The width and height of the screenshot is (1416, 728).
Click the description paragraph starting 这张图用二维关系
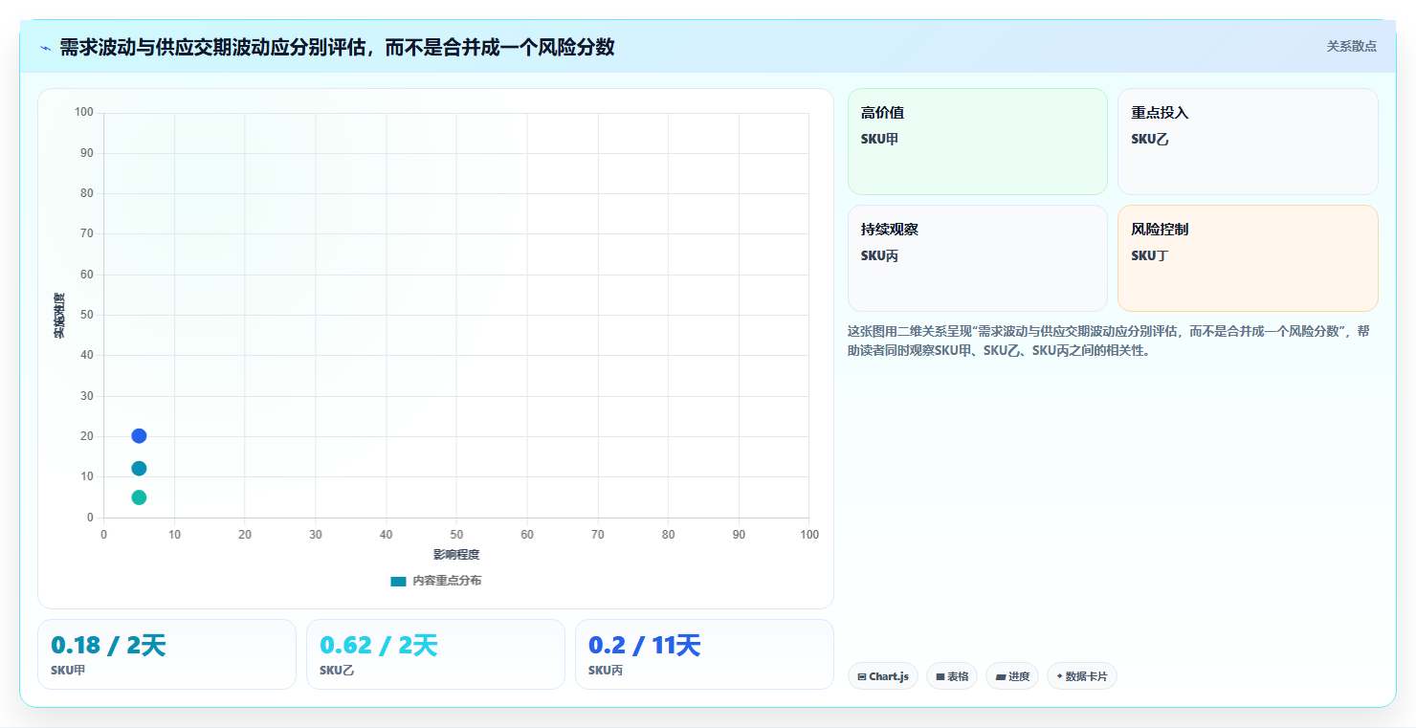1110,341
